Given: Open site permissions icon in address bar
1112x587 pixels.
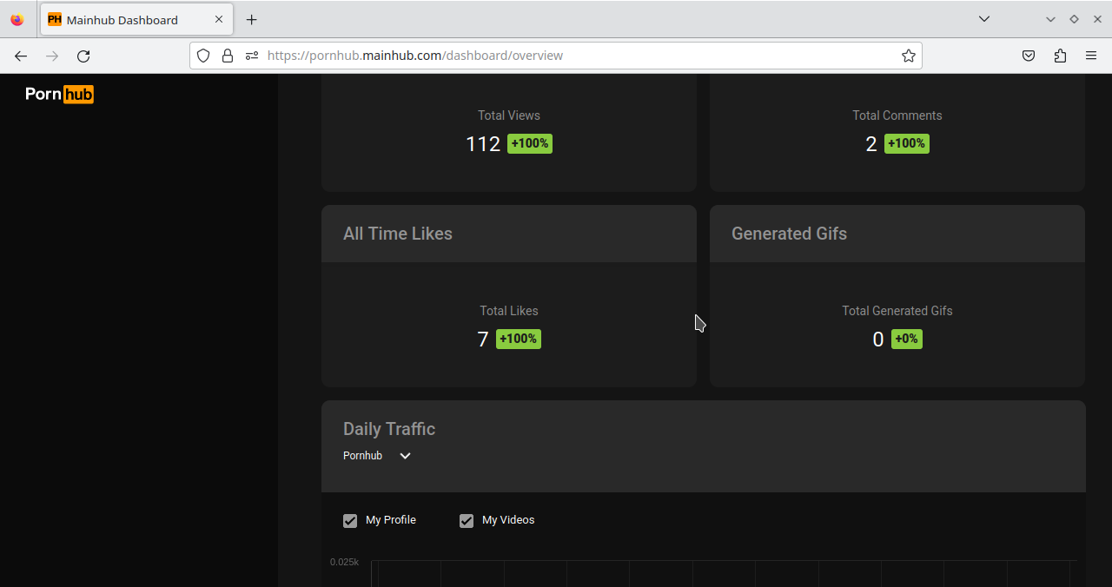Looking at the screenshot, I should click(252, 56).
